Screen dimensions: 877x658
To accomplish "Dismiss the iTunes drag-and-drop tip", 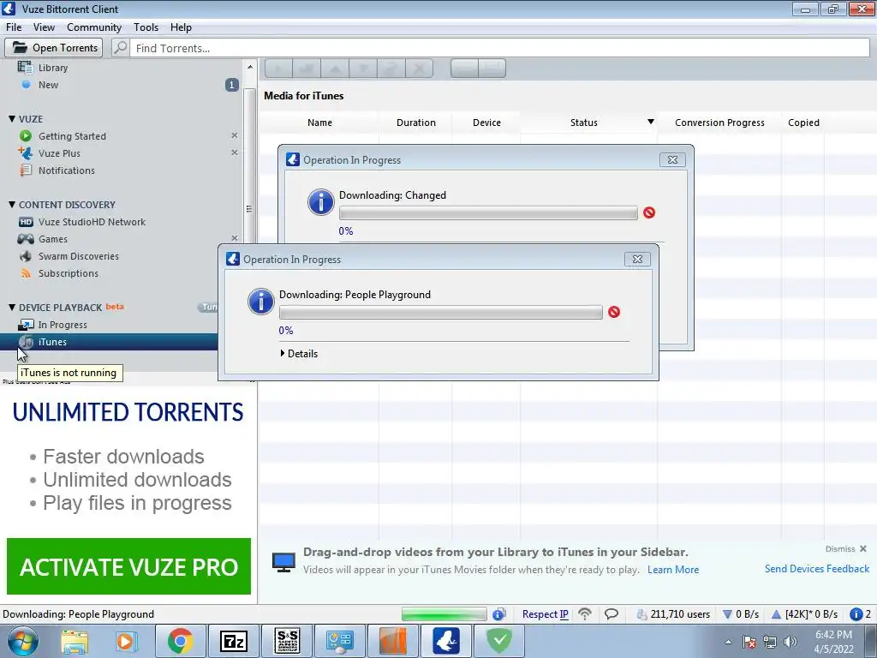I will tap(845, 549).
